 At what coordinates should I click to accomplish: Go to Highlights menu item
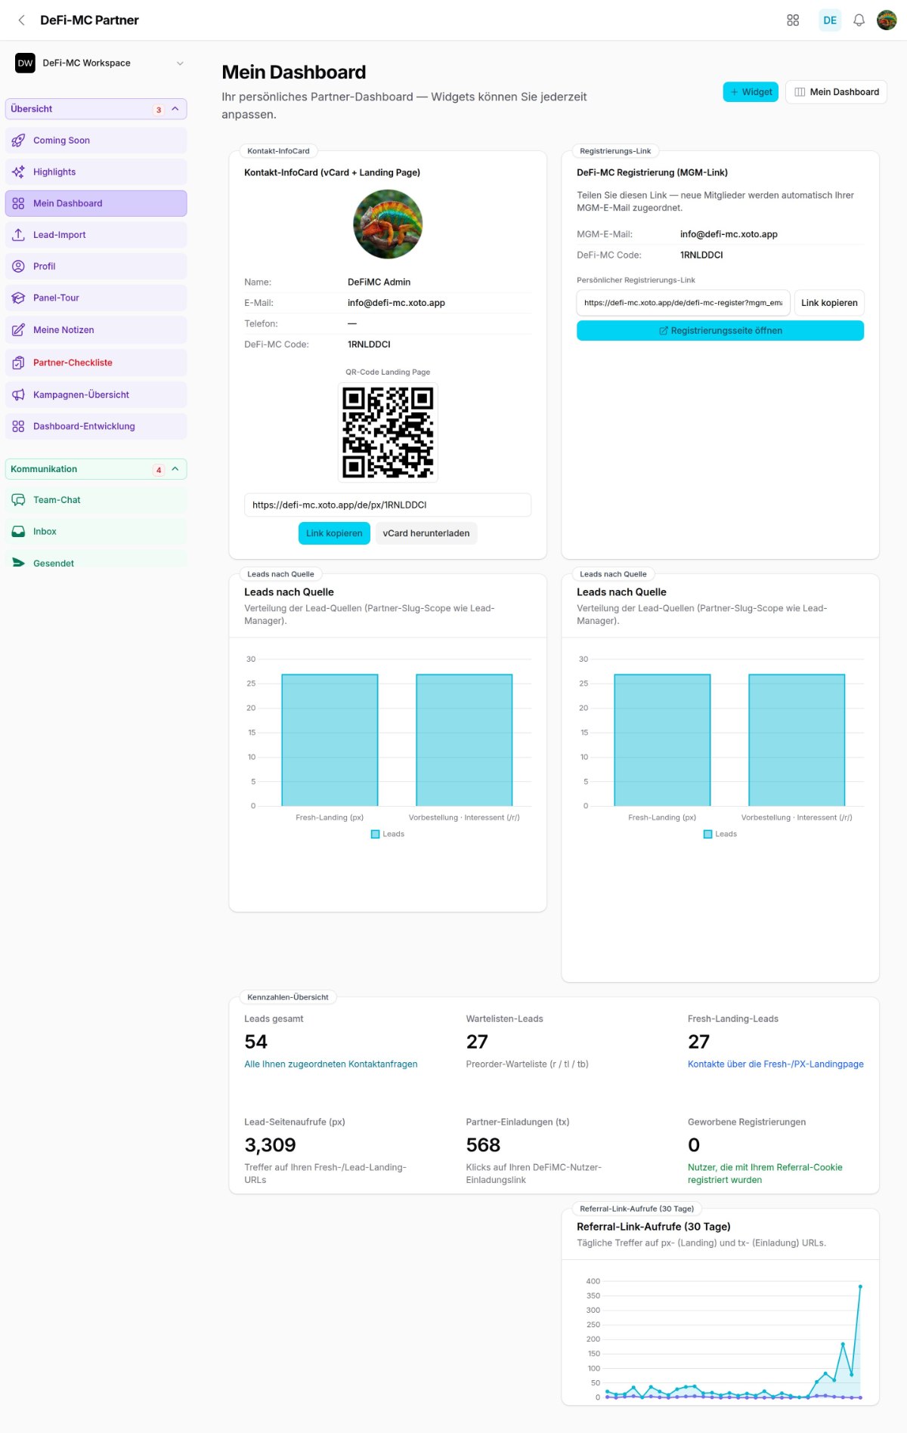click(96, 172)
